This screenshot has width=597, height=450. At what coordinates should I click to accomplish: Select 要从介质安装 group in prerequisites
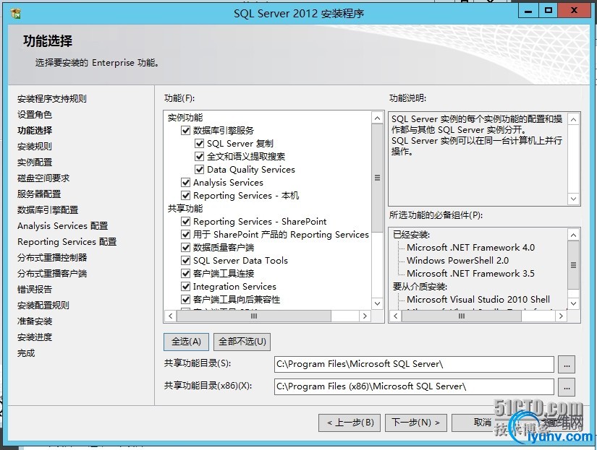[x=420, y=286]
